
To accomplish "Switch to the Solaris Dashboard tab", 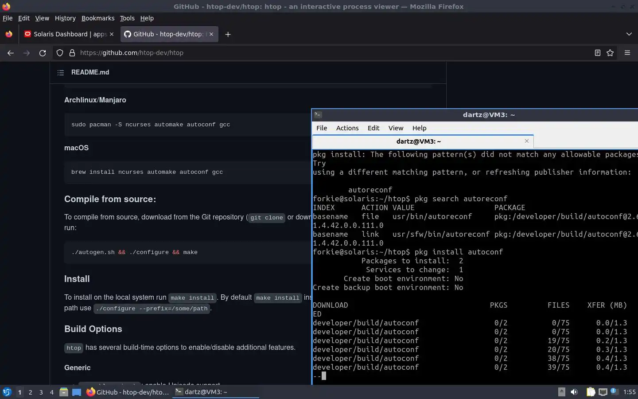I will click(69, 34).
